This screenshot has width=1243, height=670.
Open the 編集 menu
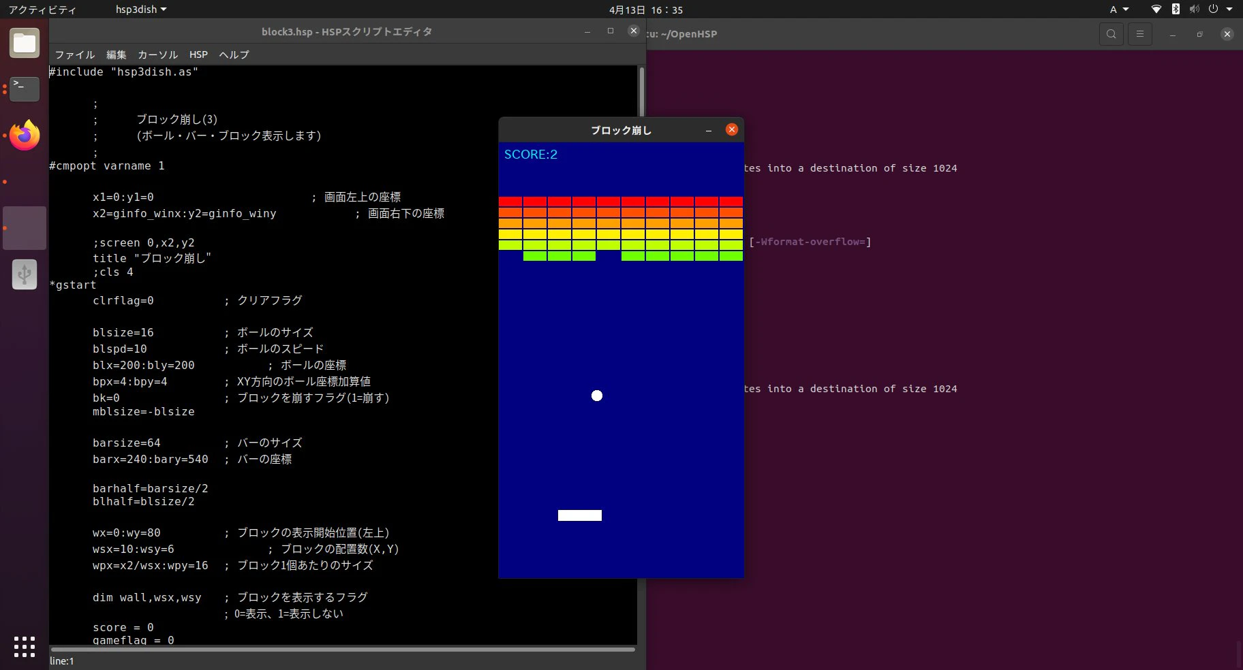[x=117, y=54]
